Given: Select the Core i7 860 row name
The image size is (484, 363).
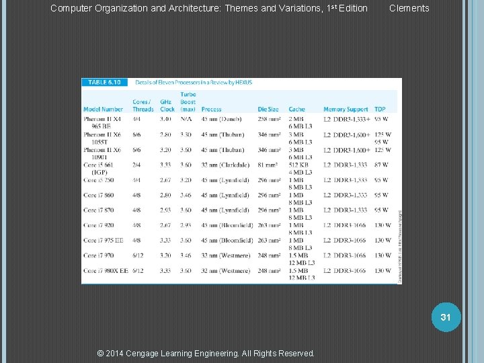Looking at the screenshot, I should 98,195.
